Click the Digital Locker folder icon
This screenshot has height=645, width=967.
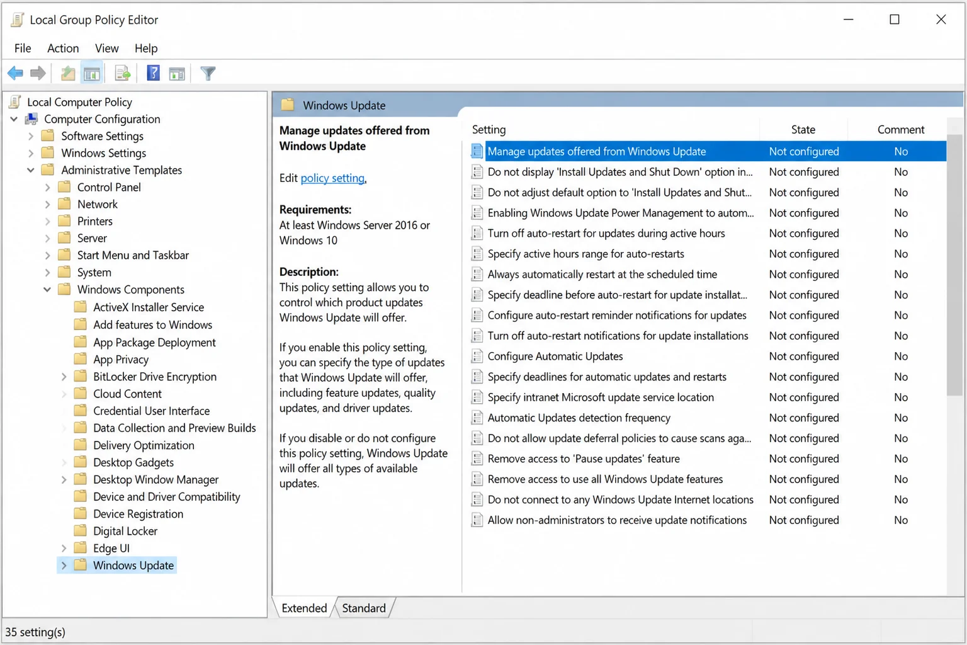(80, 530)
